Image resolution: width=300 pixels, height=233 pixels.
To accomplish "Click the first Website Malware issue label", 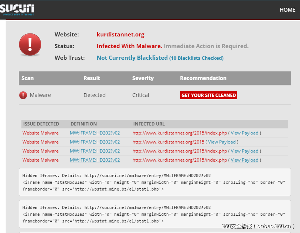I will (41, 133).
